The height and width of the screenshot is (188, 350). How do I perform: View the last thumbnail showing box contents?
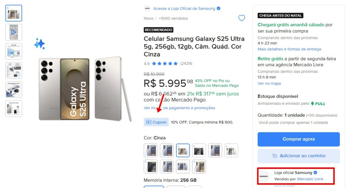[14, 109]
